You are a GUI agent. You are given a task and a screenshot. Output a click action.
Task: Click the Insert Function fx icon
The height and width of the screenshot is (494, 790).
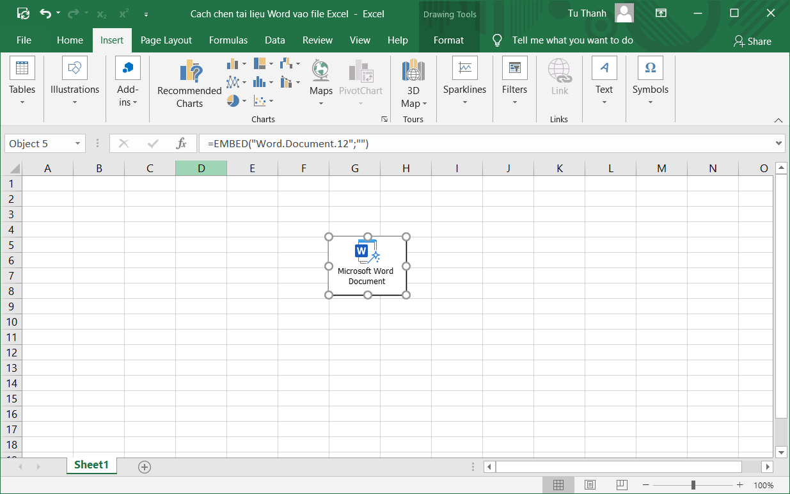(182, 144)
